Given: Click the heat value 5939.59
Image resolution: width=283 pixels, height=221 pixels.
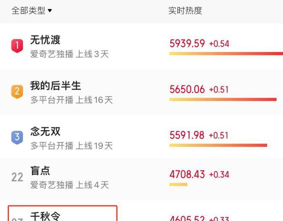Looking at the screenshot, I should (187, 44).
